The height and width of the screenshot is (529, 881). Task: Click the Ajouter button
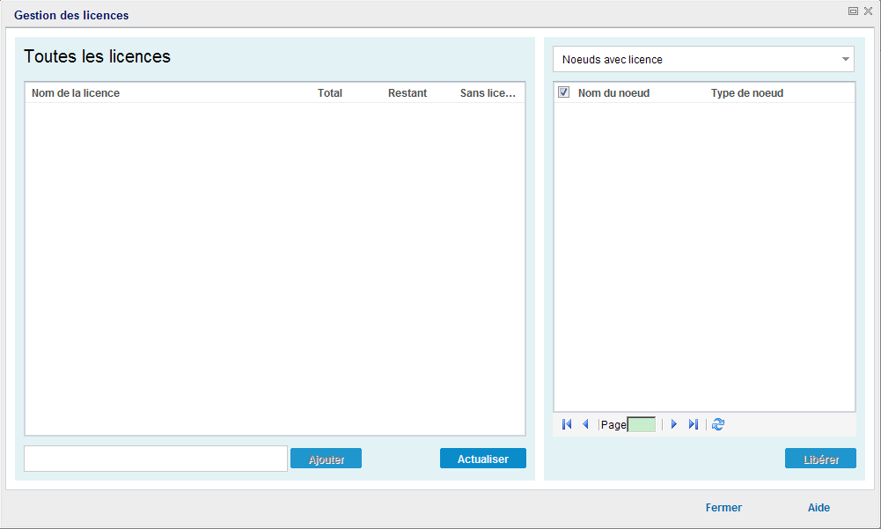[x=326, y=458]
